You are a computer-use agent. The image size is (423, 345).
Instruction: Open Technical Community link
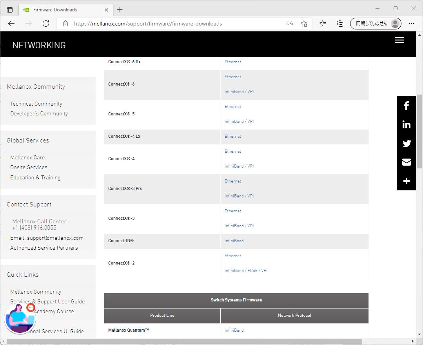click(36, 104)
